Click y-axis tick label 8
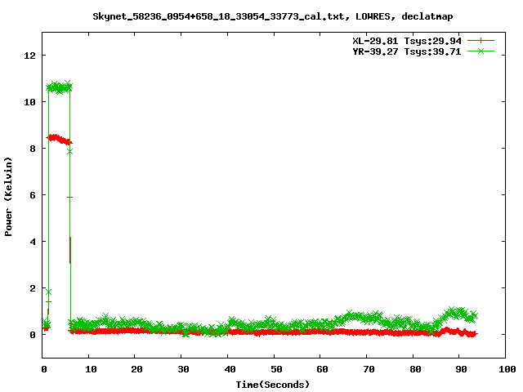The width and height of the screenshot is (523, 392). [33, 149]
